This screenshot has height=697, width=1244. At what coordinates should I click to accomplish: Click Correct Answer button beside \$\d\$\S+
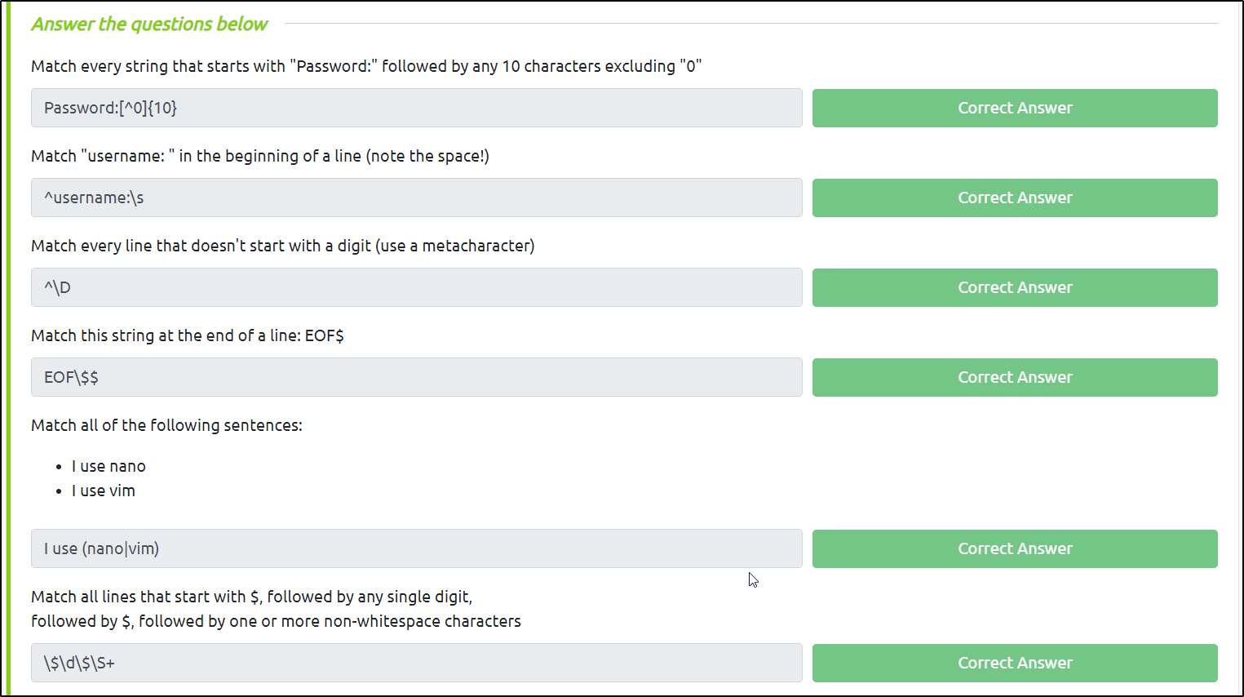[x=1015, y=663]
